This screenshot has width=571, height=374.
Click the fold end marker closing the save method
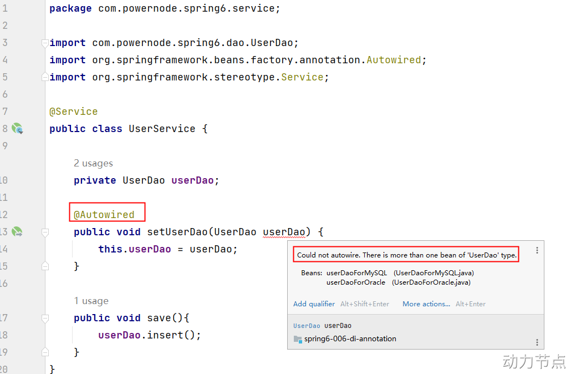tap(45, 352)
